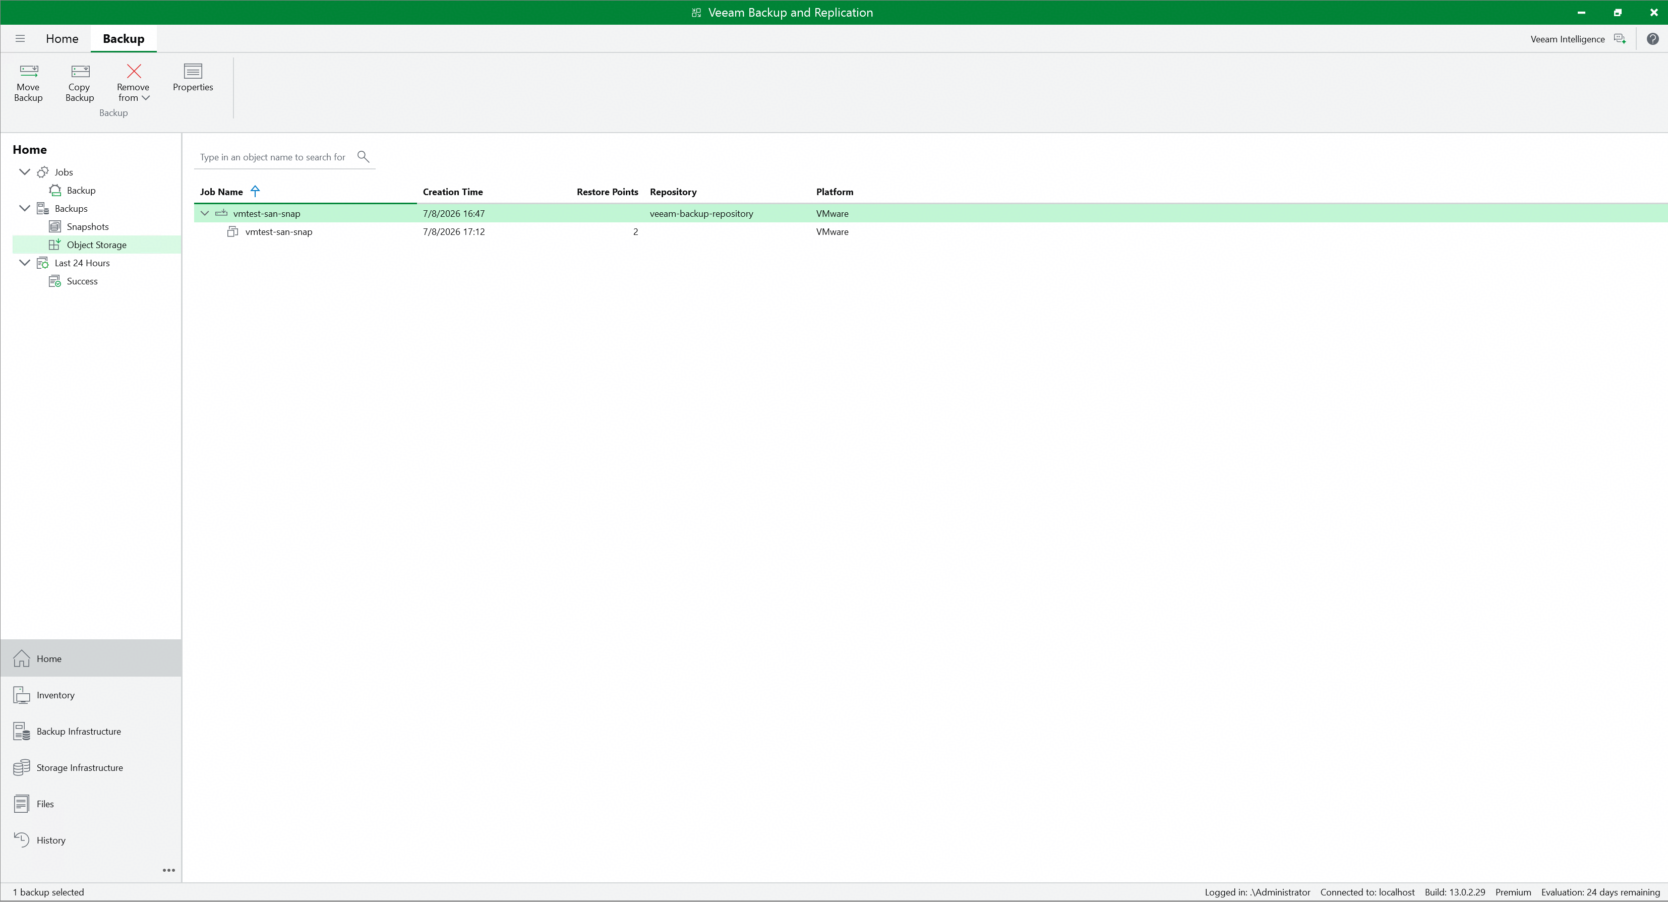Open the Help question mark icon
1668x902 pixels.
1652,39
